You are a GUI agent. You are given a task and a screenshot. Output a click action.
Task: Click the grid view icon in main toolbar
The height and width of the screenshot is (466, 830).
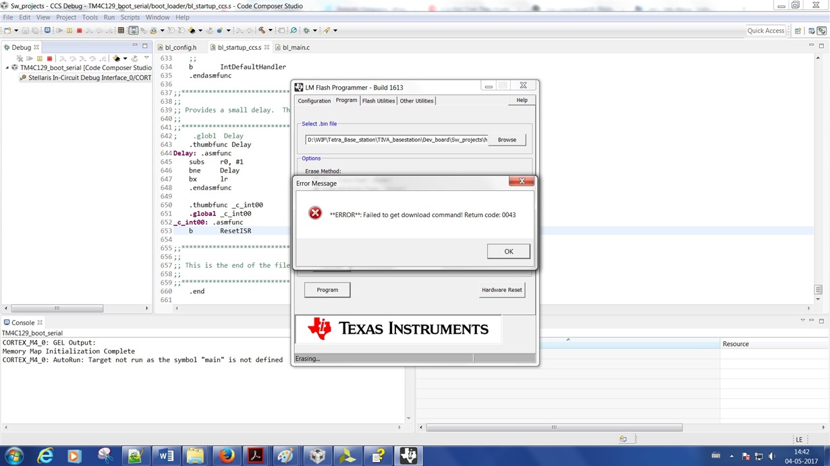tap(121, 30)
